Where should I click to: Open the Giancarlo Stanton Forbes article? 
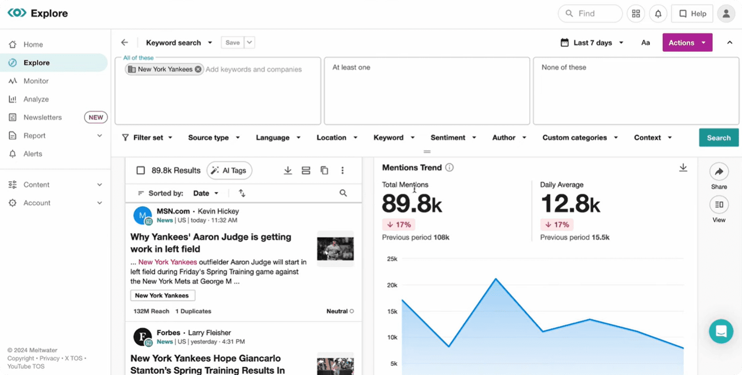pyautogui.click(x=208, y=364)
